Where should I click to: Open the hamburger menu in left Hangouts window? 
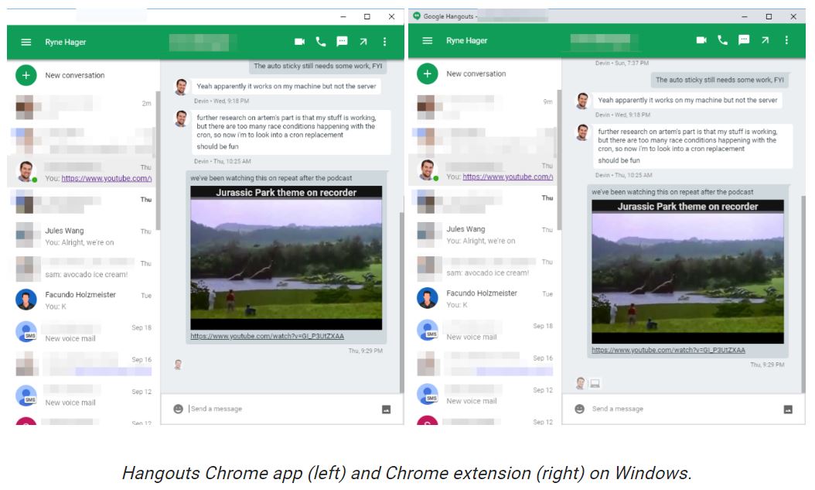point(26,42)
